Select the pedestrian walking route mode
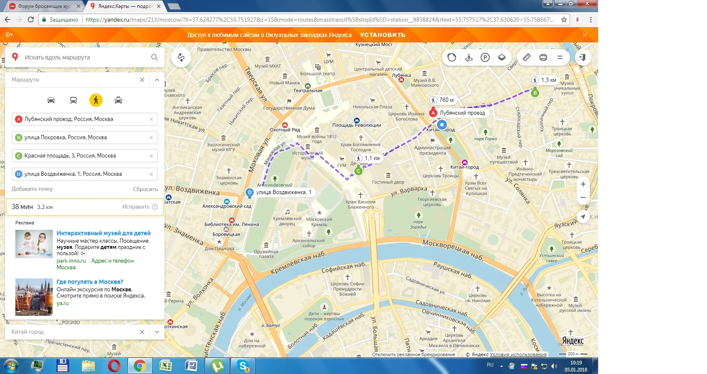Viewport: 707px width, 374px height. 96,100
